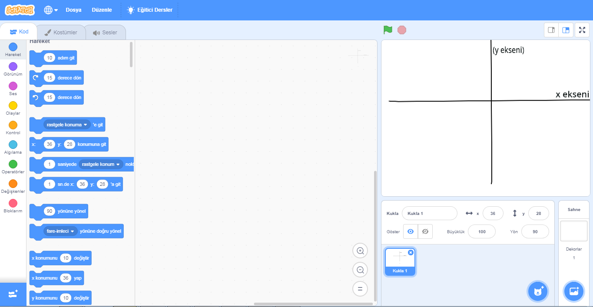This screenshot has width=593, height=307.
Task: Zoom in on the code workspace
Action: tap(360, 251)
